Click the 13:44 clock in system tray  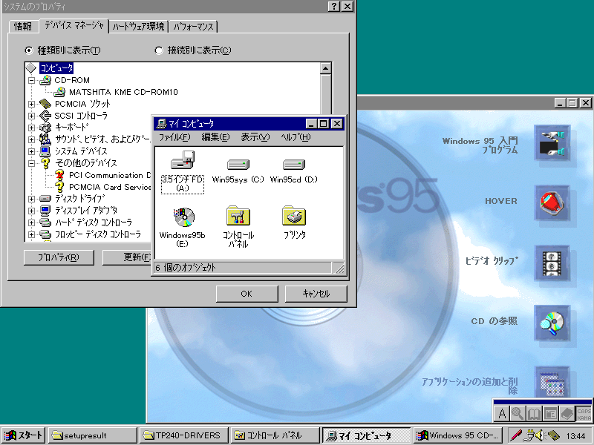[x=575, y=436]
